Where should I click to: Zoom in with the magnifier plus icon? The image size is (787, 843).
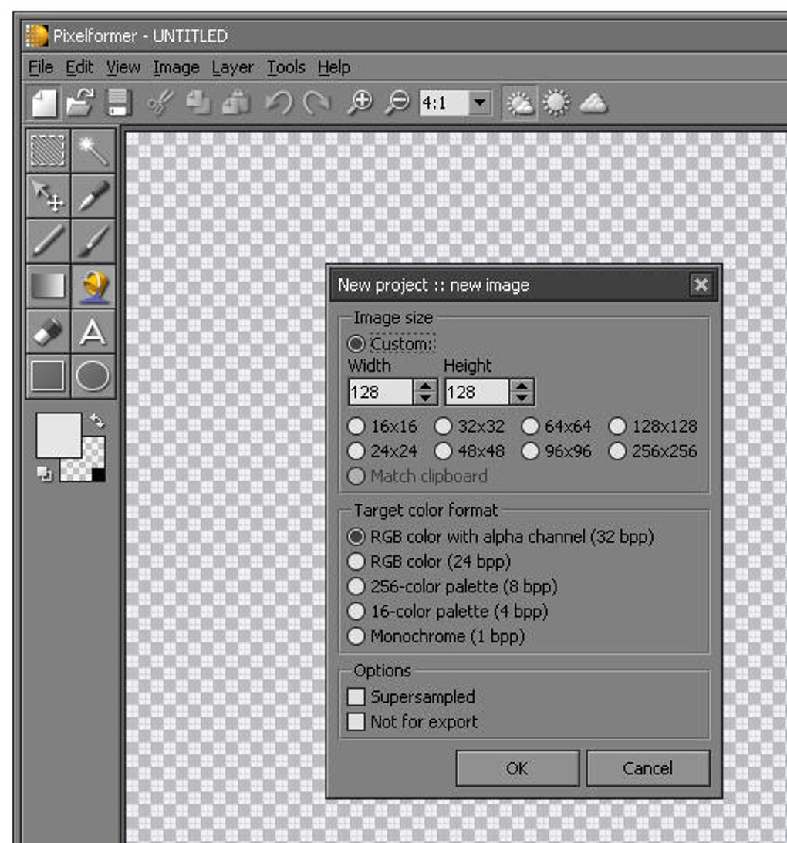click(360, 102)
